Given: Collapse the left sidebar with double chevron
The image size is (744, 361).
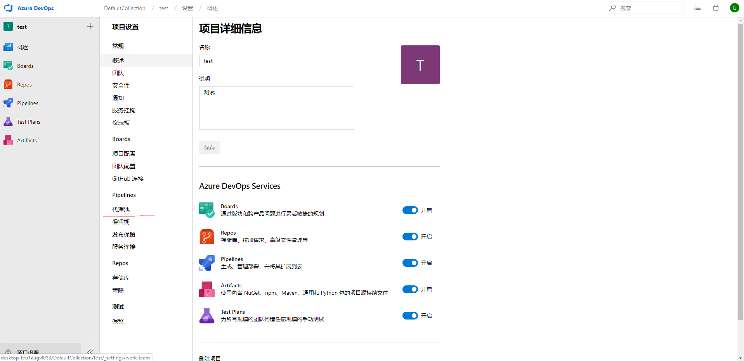Looking at the screenshot, I should (90, 351).
